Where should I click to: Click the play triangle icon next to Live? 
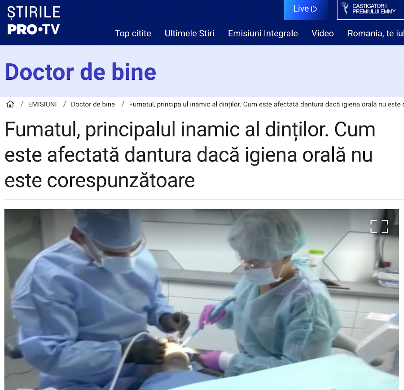click(x=314, y=9)
